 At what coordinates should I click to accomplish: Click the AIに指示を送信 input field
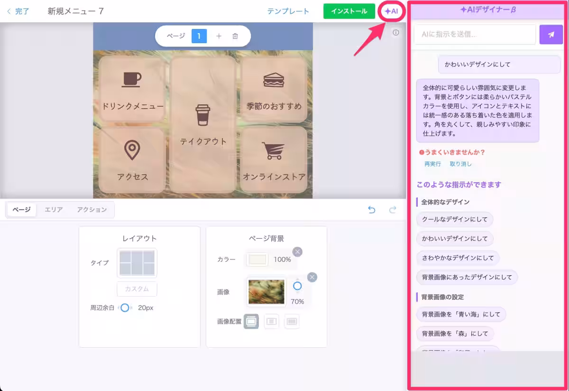coord(474,34)
